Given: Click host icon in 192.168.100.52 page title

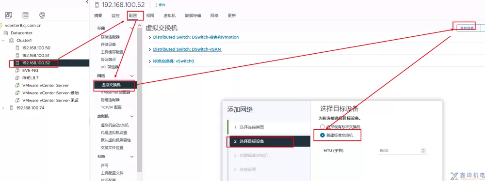Looking at the screenshot, I should 97,5.
